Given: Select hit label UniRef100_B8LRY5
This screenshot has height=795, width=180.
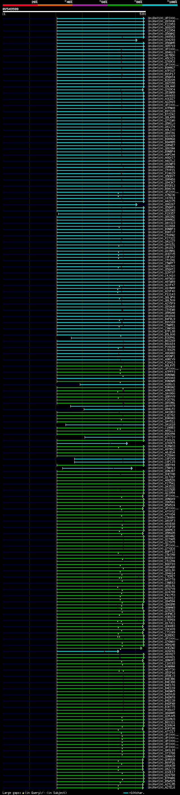Looking at the screenshot, I should pos(161,366).
